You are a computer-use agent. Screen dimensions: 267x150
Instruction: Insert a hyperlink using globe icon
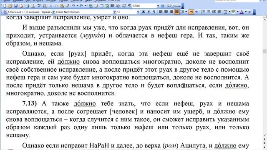point(91,6)
